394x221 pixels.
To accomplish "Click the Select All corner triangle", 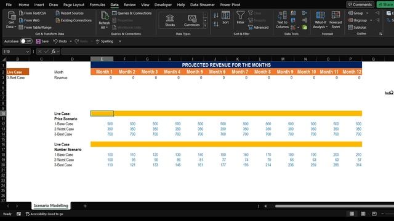I will 4,59.
